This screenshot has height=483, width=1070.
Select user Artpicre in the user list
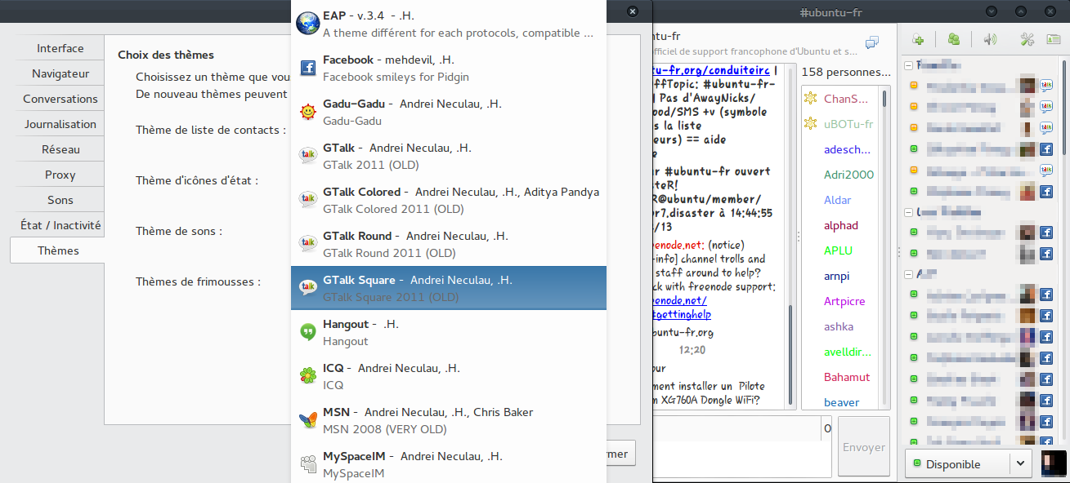pyautogui.click(x=844, y=301)
